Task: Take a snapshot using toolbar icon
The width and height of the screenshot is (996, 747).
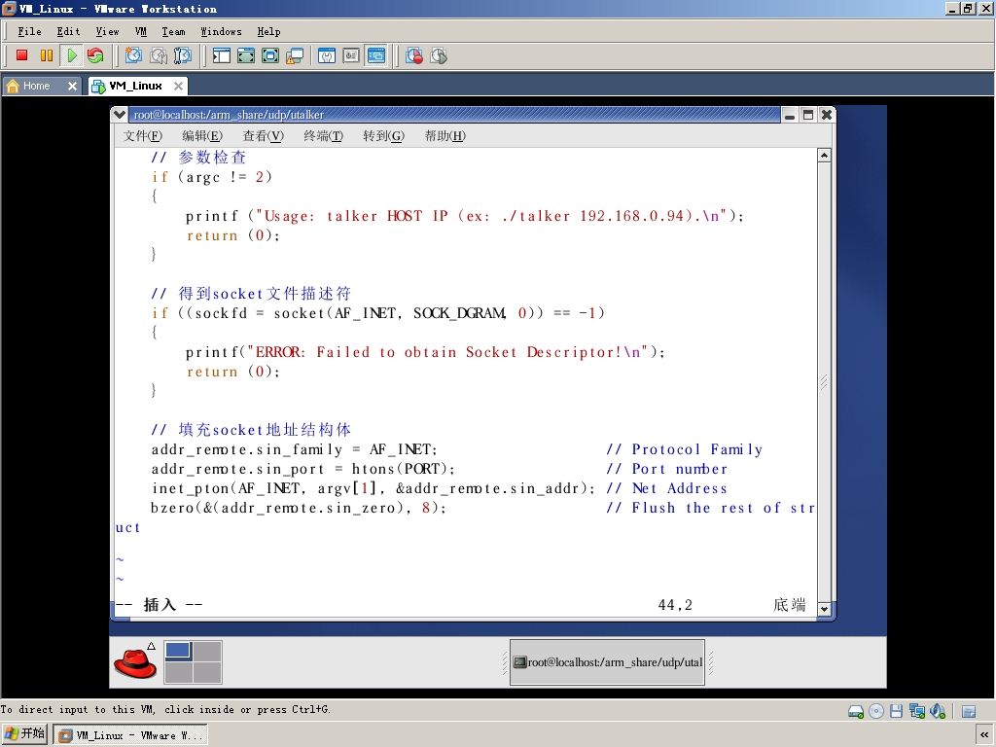Action: 133,55
